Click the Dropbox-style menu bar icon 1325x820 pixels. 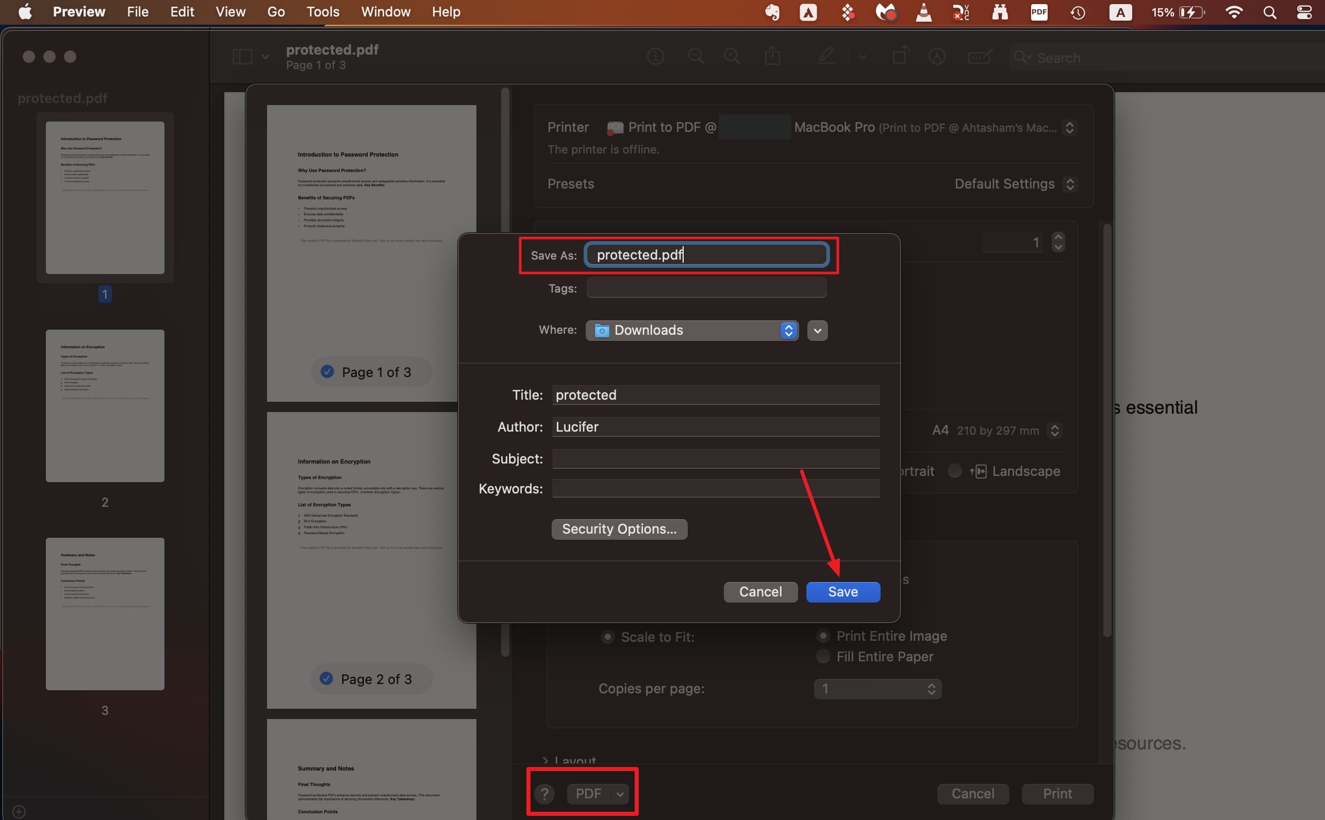click(x=848, y=12)
